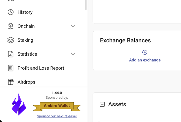Click the plus circle icon for adding exchange
181x122 pixels.
[145, 52]
